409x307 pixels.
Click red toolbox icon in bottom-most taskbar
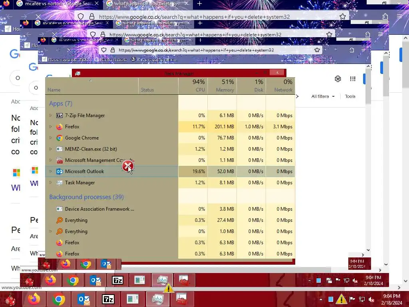pyautogui.click(x=182, y=299)
